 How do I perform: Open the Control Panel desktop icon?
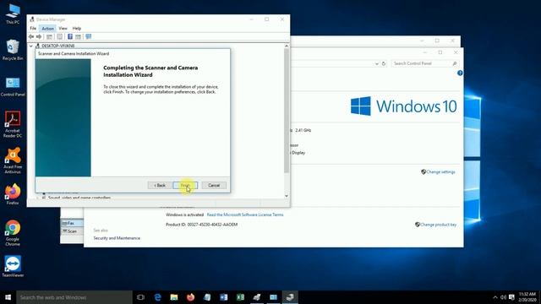[13, 87]
